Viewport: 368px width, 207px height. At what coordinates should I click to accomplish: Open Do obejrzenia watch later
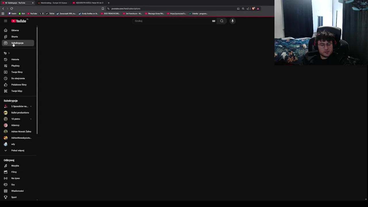(x=18, y=78)
